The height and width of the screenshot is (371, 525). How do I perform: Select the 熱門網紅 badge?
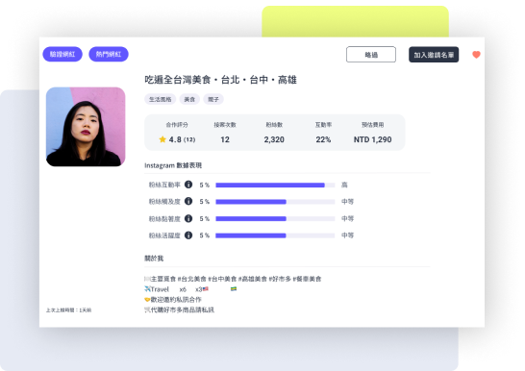coord(109,54)
